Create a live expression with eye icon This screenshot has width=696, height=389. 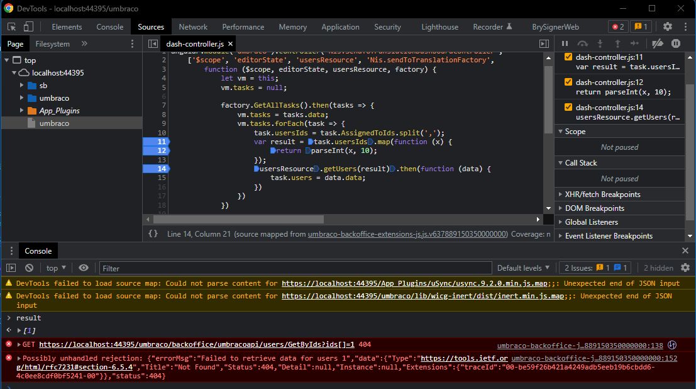click(x=84, y=268)
